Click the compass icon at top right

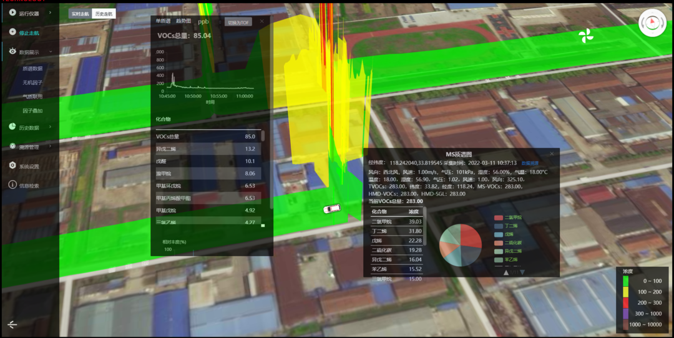pos(652,22)
